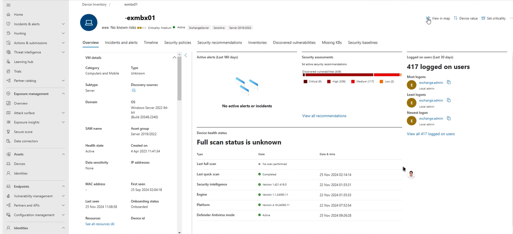
Task: Click the Actions & submissions icon
Action: click(8, 43)
